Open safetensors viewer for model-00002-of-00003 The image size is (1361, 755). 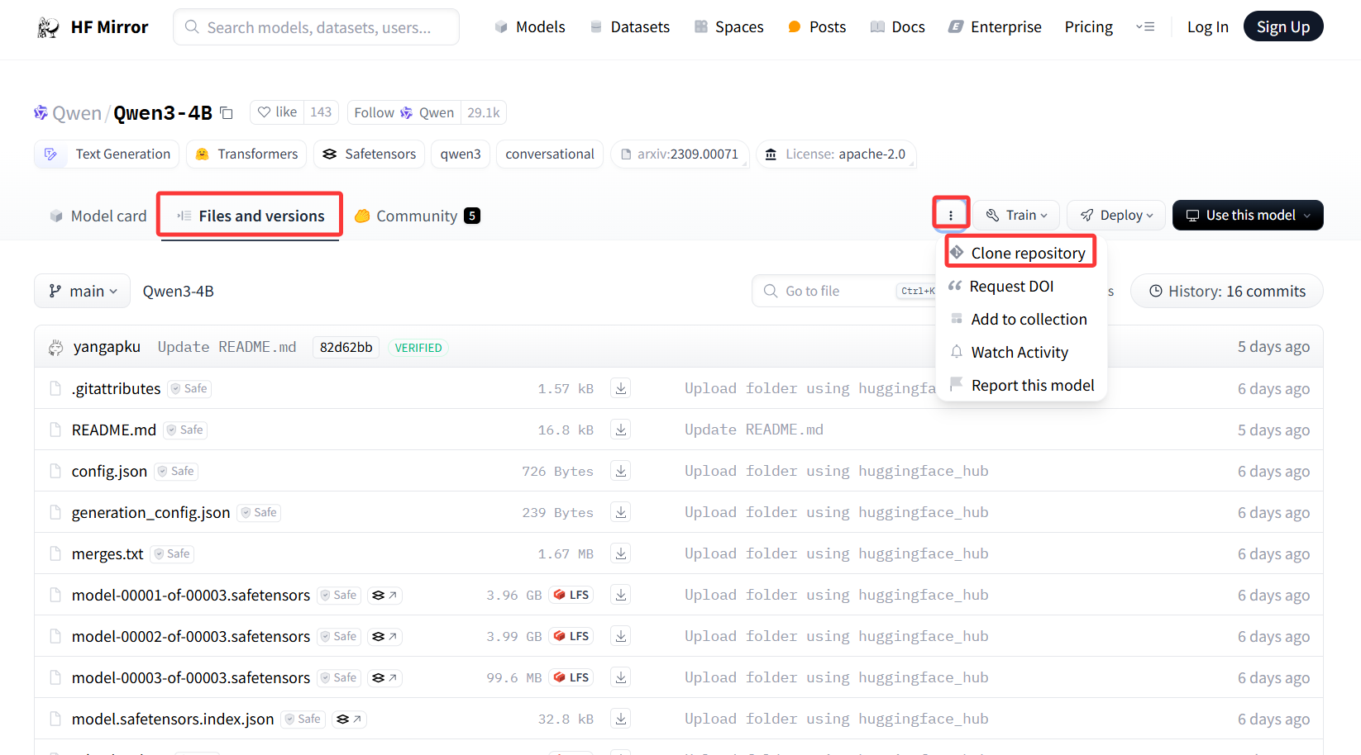384,636
